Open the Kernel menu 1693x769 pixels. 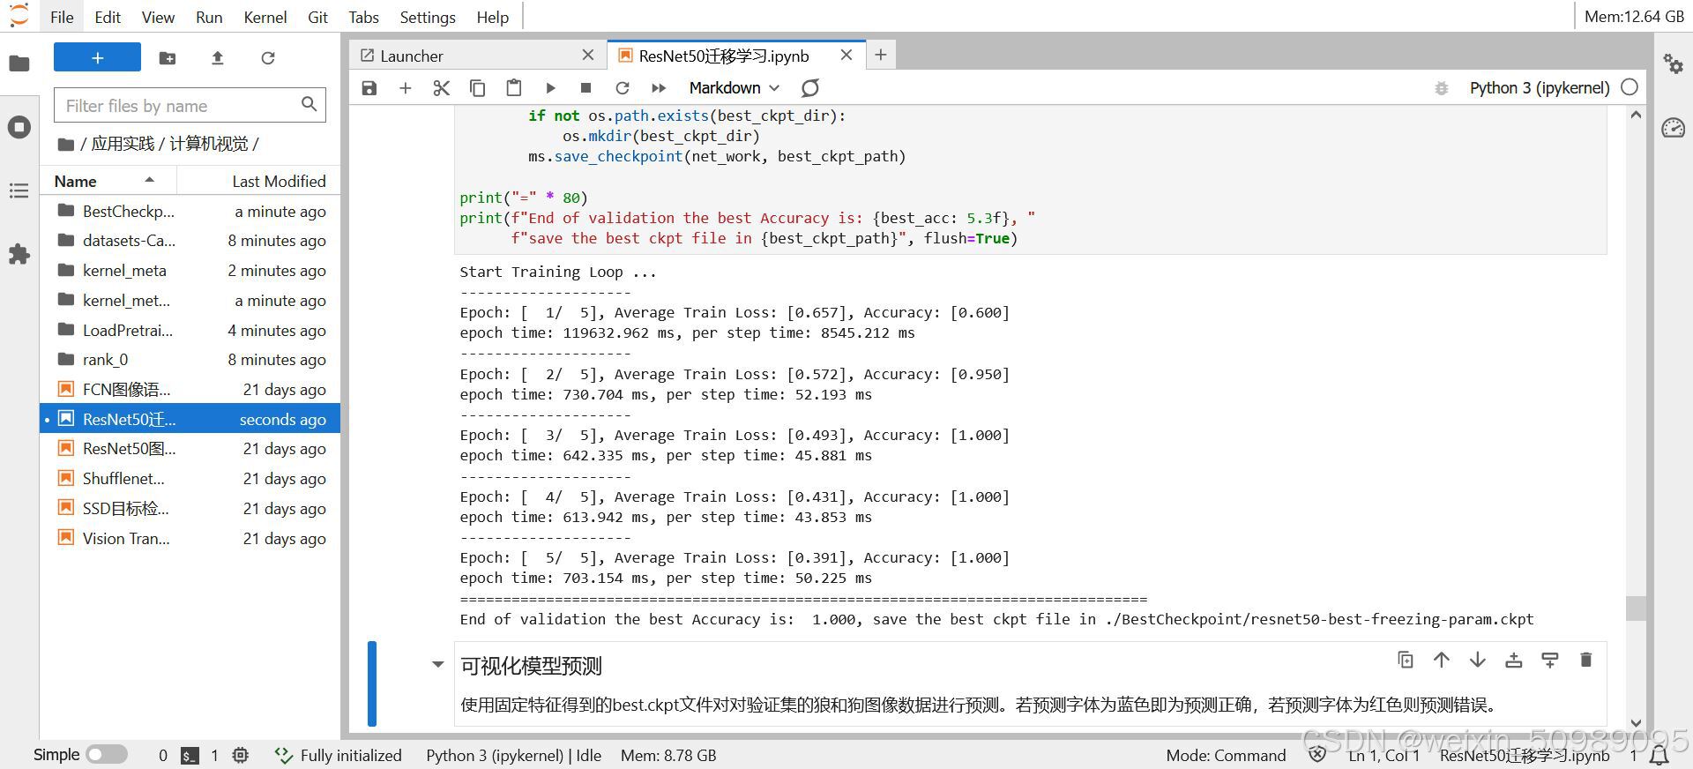(265, 17)
